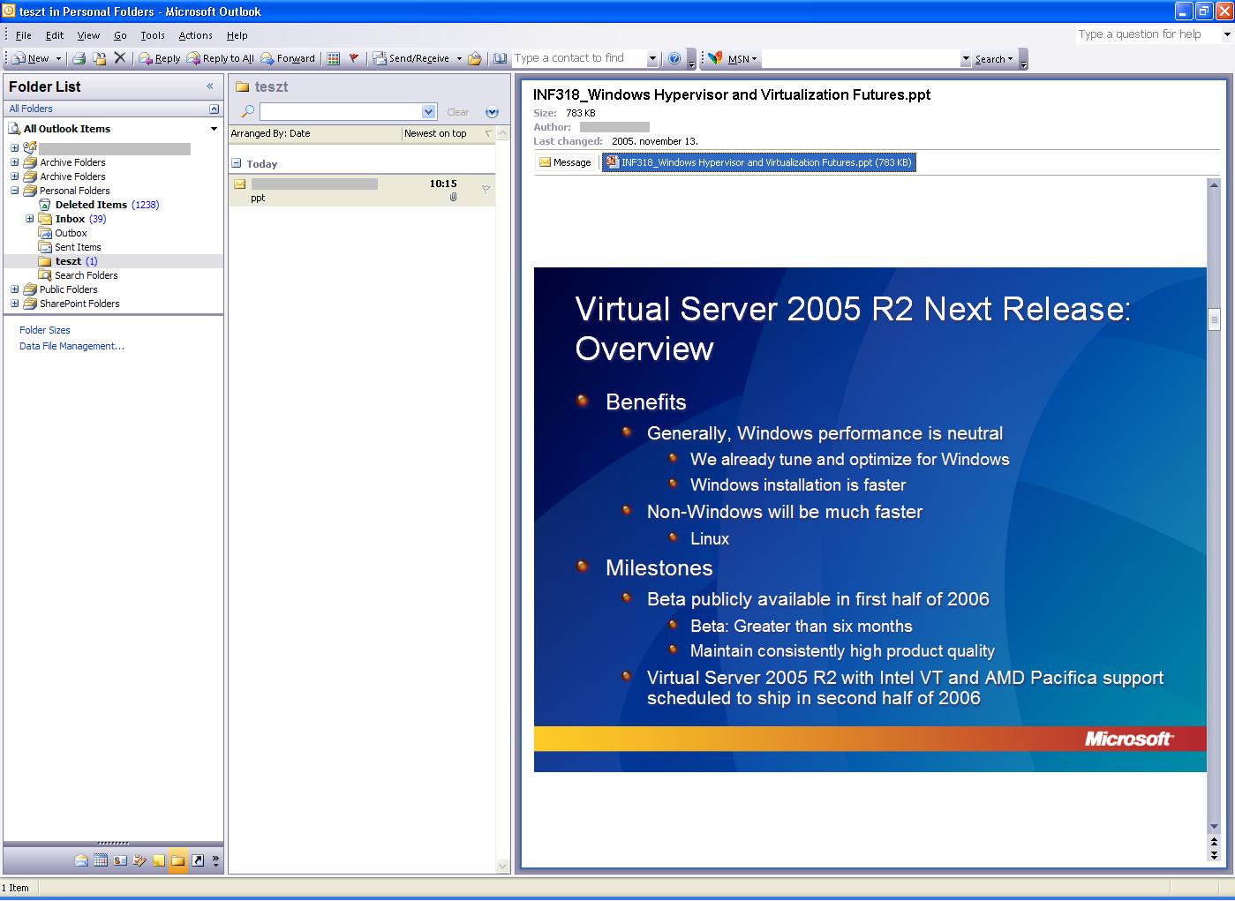Viewport: 1235px width, 901px height.
Task: Click the 'Type a question for help' box
Action: tap(1148, 34)
